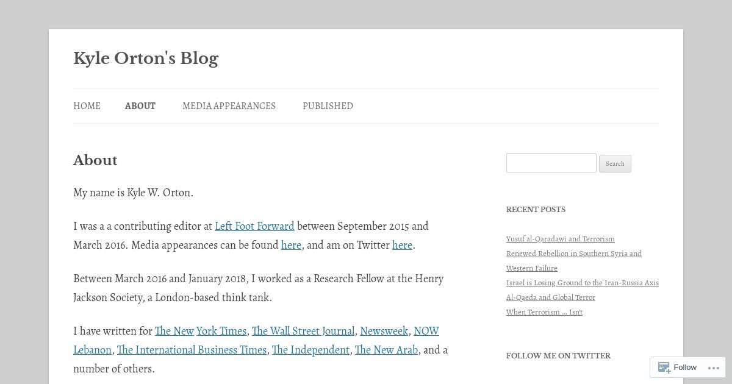Screen dimensions: 732x384
Task: Click The Independent link
Action: click(x=310, y=350)
